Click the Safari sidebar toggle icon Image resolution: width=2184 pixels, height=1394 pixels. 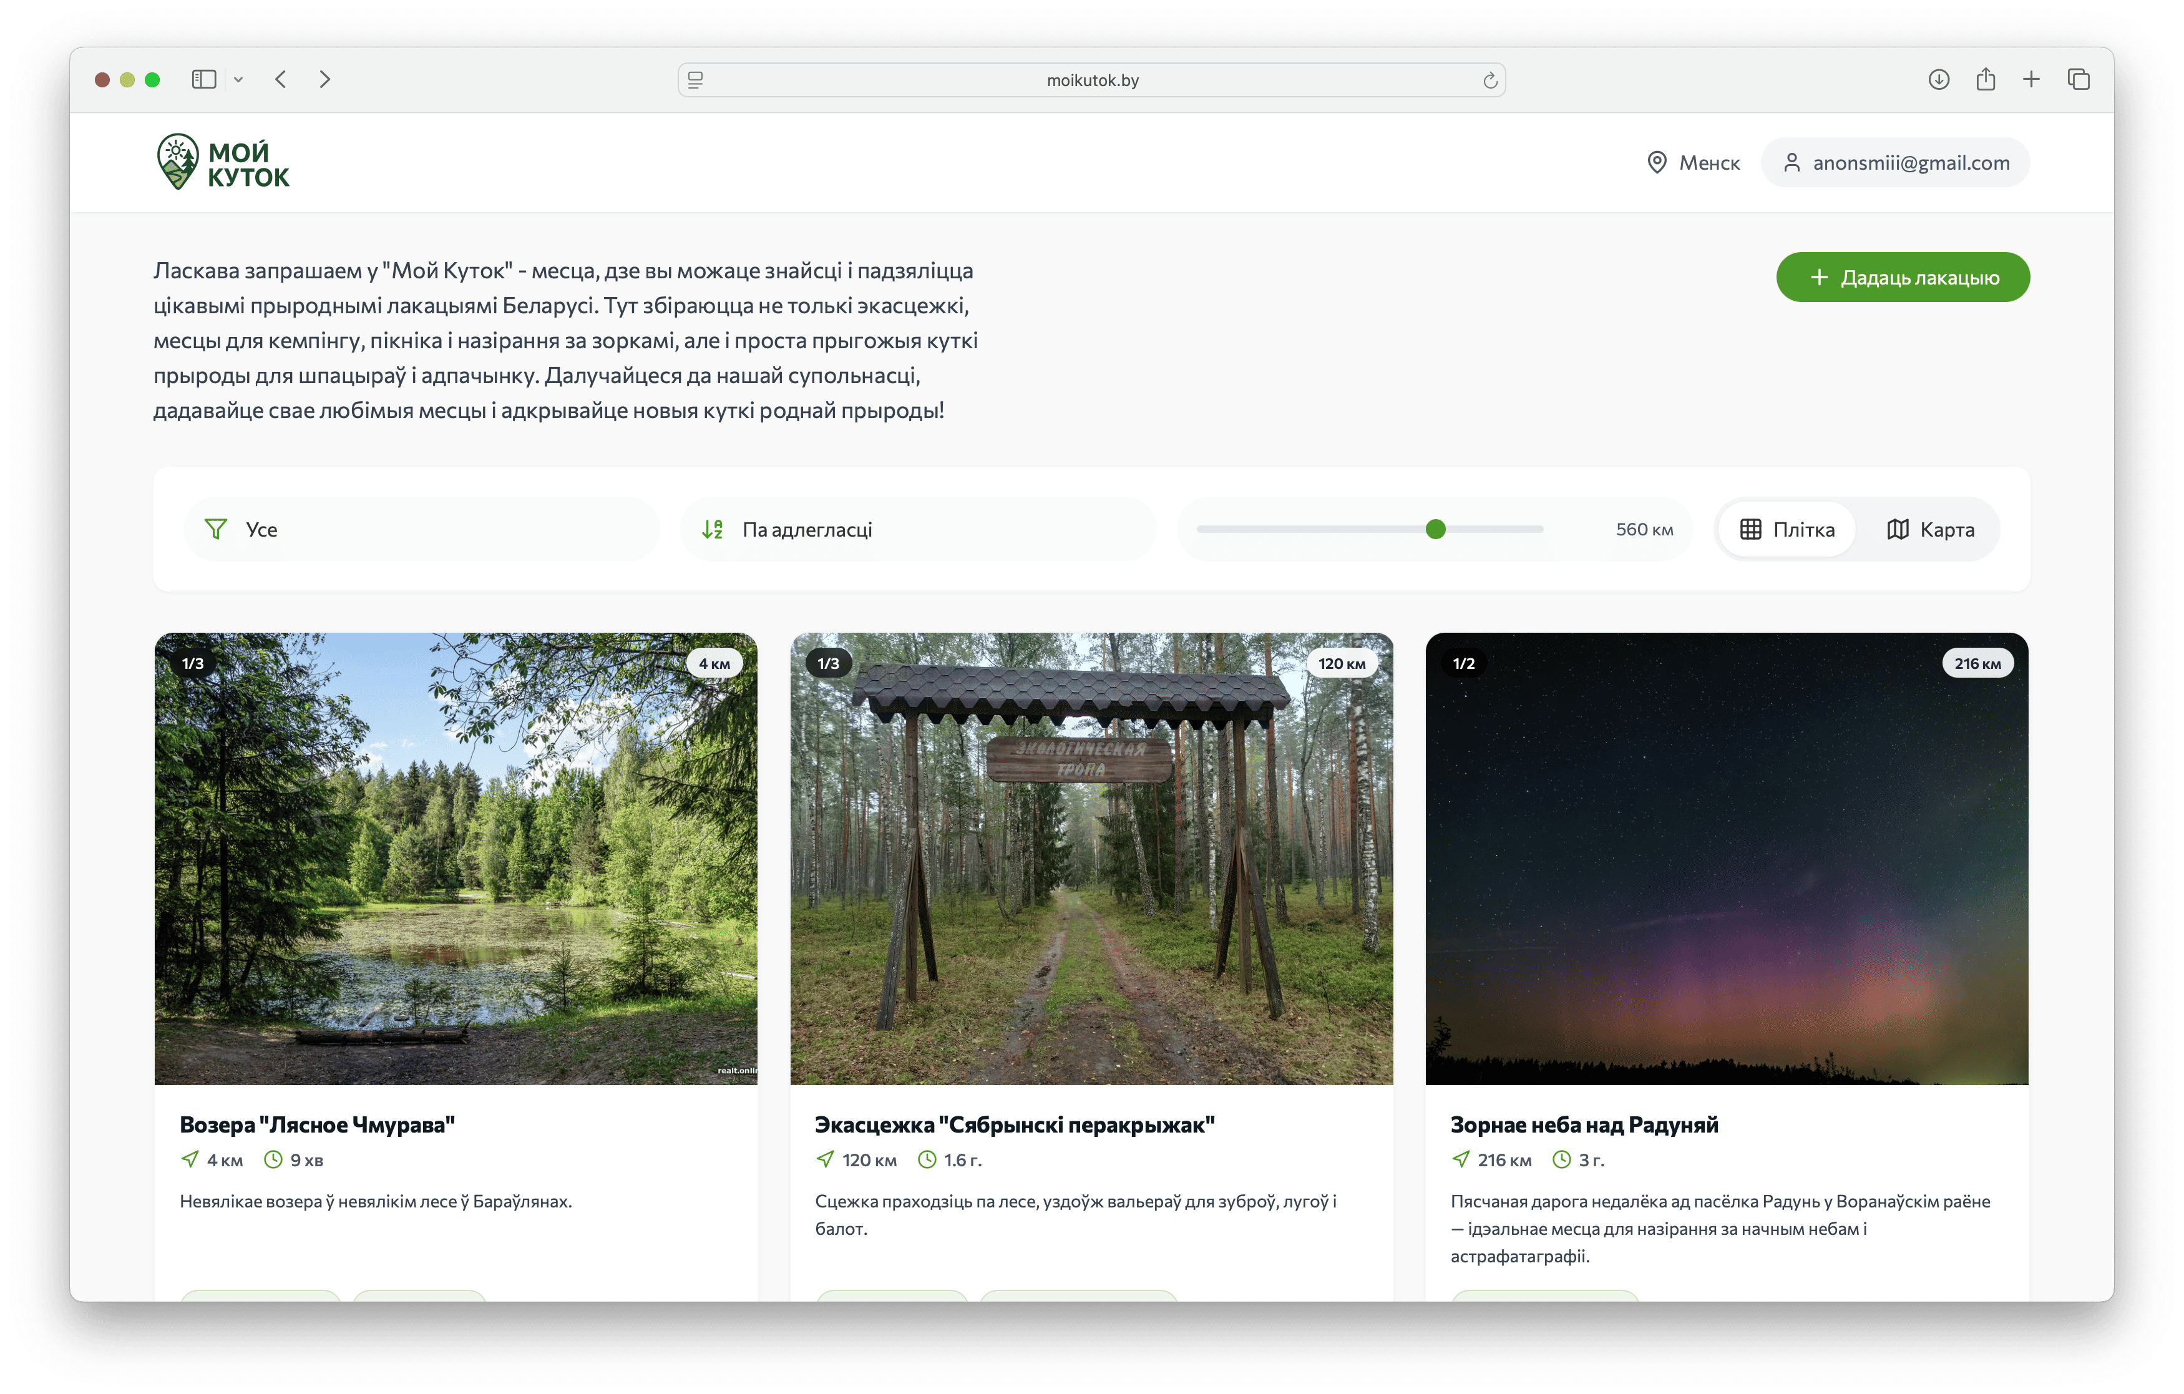click(204, 80)
